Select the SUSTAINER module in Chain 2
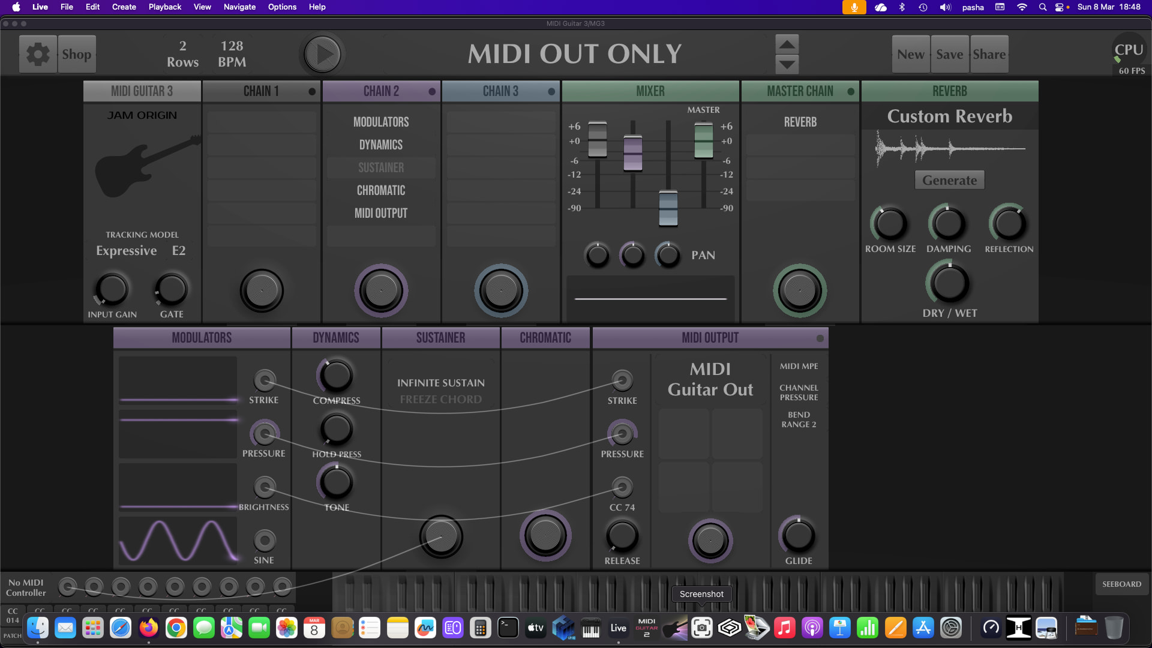 pyautogui.click(x=381, y=168)
